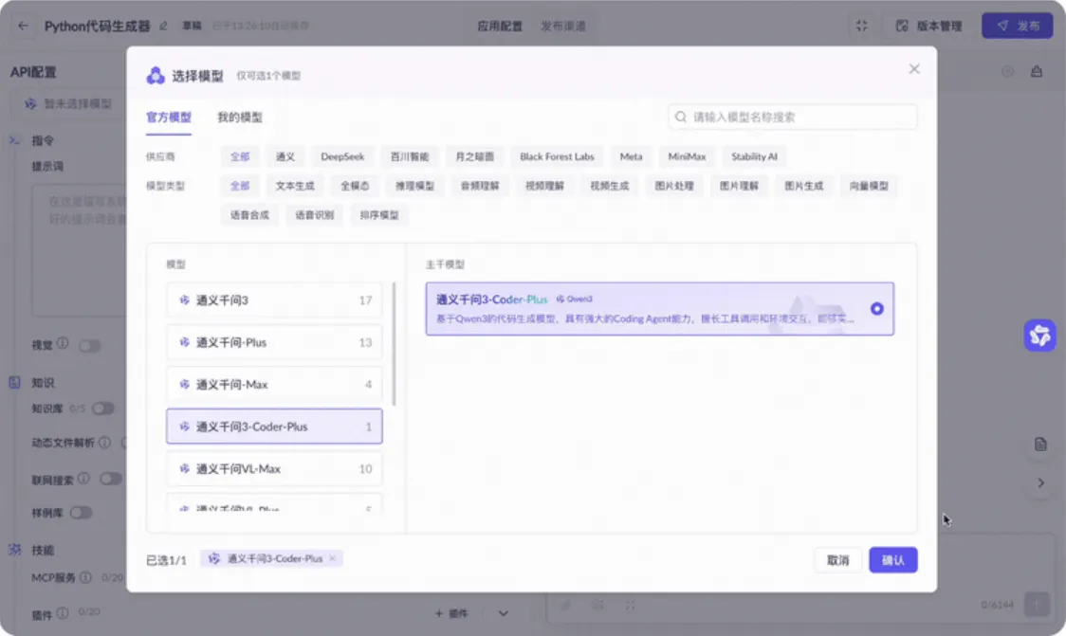Open the 发布渠道 tab in the top bar
This screenshot has height=636, width=1066.
tap(563, 26)
